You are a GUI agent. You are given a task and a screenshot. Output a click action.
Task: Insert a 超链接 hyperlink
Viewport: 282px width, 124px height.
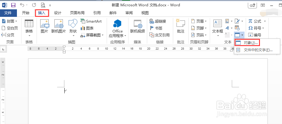tap(158, 21)
